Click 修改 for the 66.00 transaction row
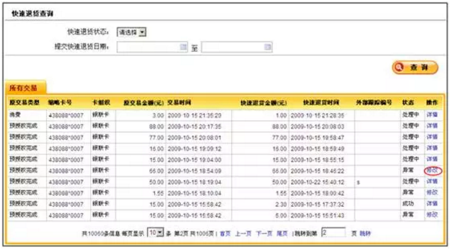The image size is (451, 249). click(x=432, y=171)
